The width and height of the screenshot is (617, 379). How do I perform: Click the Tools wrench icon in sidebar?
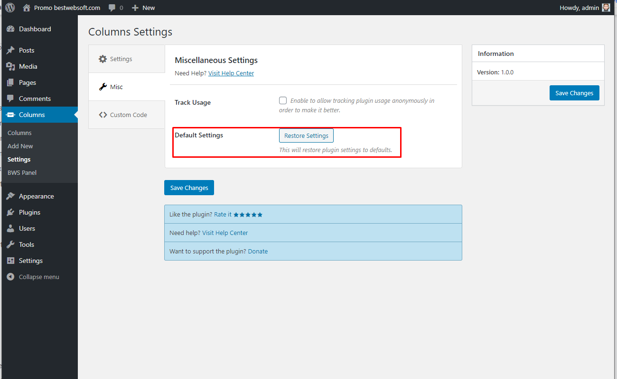click(x=10, y=244)
